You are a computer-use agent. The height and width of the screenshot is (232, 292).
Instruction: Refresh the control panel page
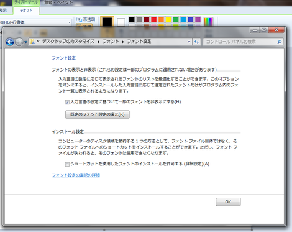click(x=196, y=42)
